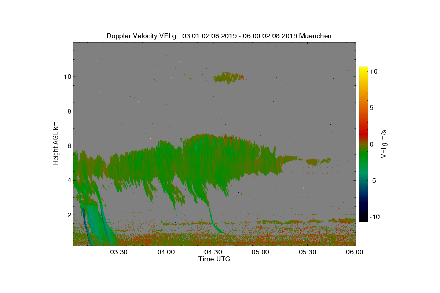Click the '03:30' time tick label
Image resolution: width=440 pixels, height=293 pixels.
(119, 252)
